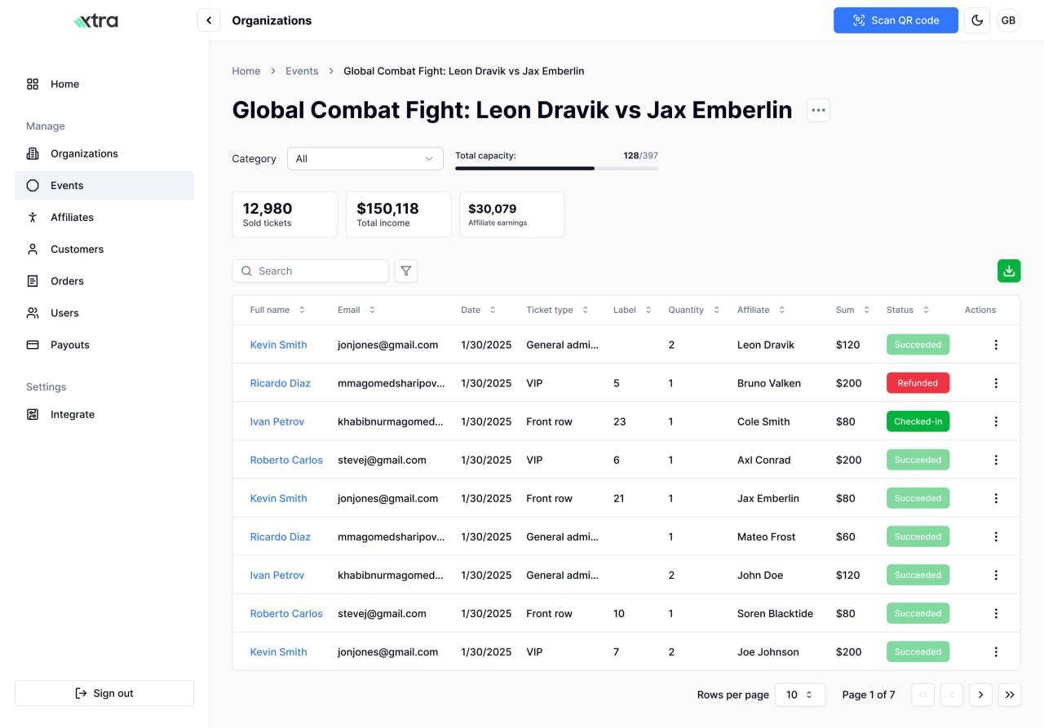Click the green download export icon
Image resolution: width=1044 pixels, height=728 pixels.
[x=1009, y=271]
